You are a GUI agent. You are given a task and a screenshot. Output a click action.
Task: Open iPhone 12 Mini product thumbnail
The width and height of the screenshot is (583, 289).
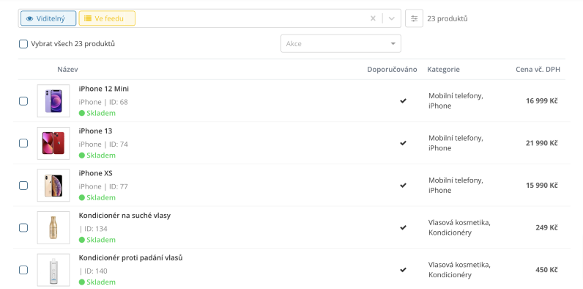(x=53, y=101)
